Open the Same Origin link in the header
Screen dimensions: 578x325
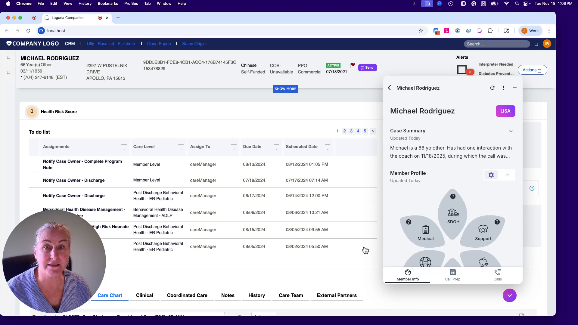click(x=194, y=44)
